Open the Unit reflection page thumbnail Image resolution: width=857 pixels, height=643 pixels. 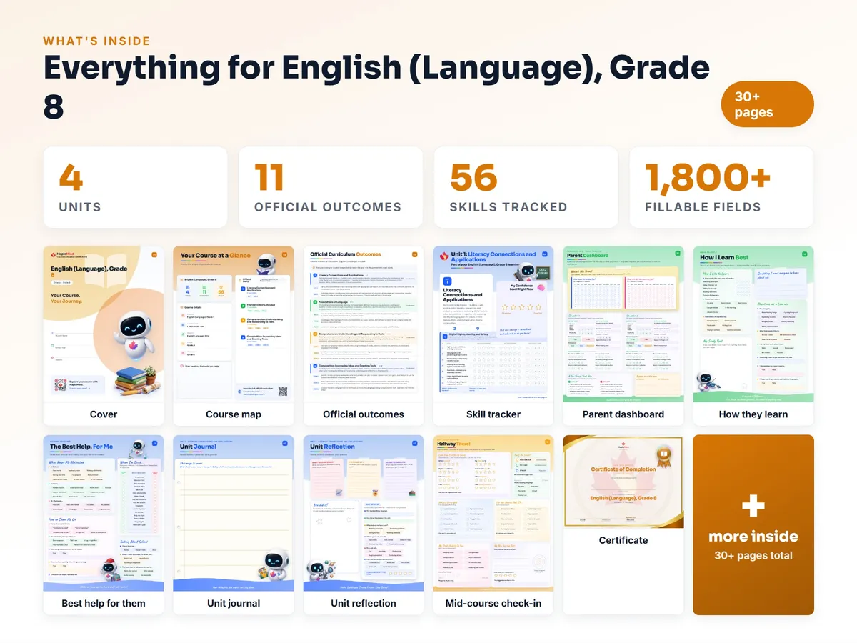point(364,514)
